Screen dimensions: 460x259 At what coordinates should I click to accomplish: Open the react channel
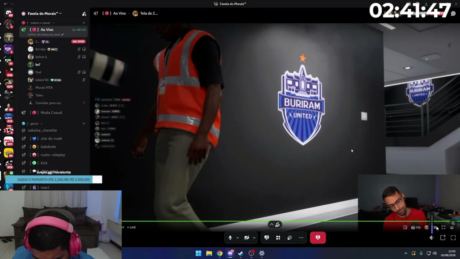[54, 187]
